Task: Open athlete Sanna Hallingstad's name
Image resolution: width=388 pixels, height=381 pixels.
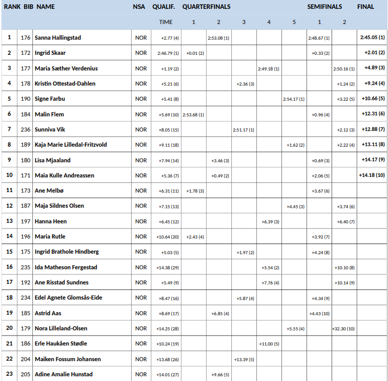Action: coord(57,38)
